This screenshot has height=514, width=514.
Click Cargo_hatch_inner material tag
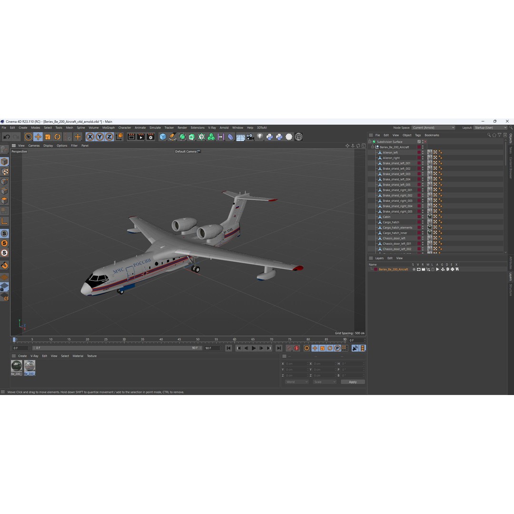click(x=430, y=233)
